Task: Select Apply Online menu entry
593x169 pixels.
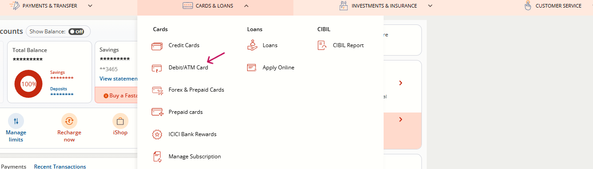Action: 279,68
